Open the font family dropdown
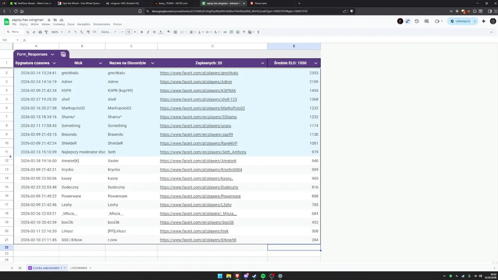Screen dimensions: 498x280 (x=109, y=32)
